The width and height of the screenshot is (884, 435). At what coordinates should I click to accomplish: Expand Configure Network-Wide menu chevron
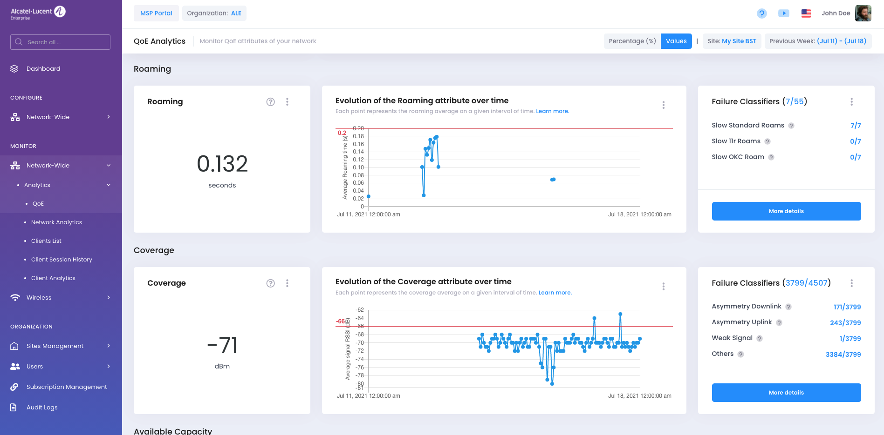(109, 117)
